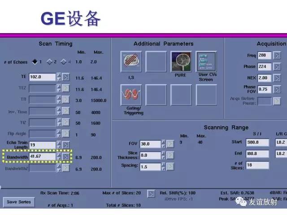This screenshot has height=215, width=287.
Task: Click the TR maximum value 15000.0
Action: (x=99, y=100)
